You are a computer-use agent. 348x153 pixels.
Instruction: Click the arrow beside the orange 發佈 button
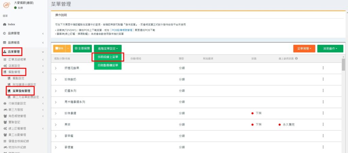click(68, 49)
